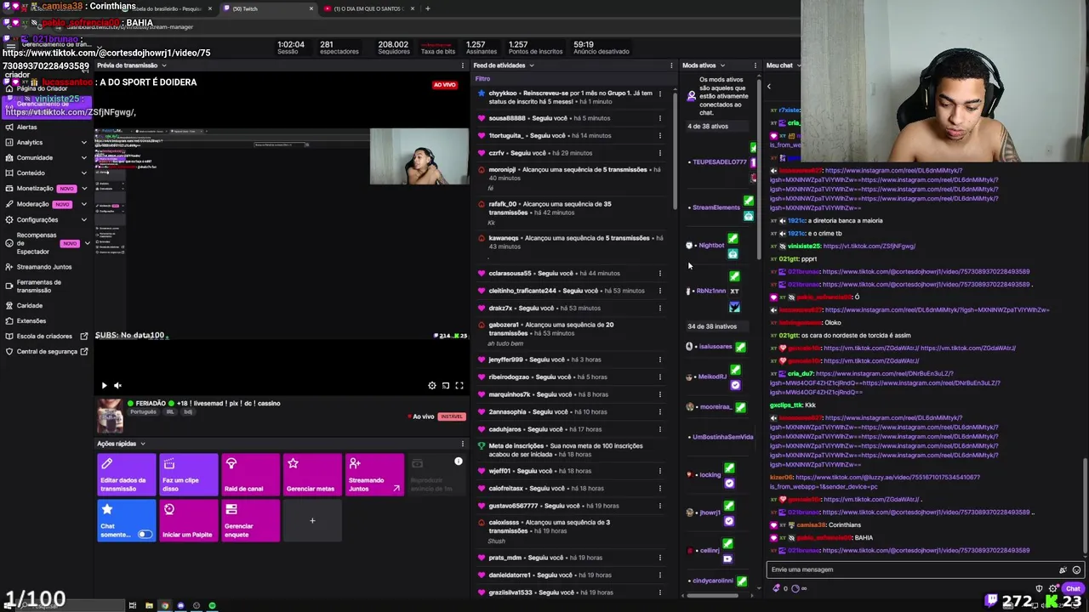Collapse the chat panel arrow
The image size is (1089, 612).
point(769,86)
